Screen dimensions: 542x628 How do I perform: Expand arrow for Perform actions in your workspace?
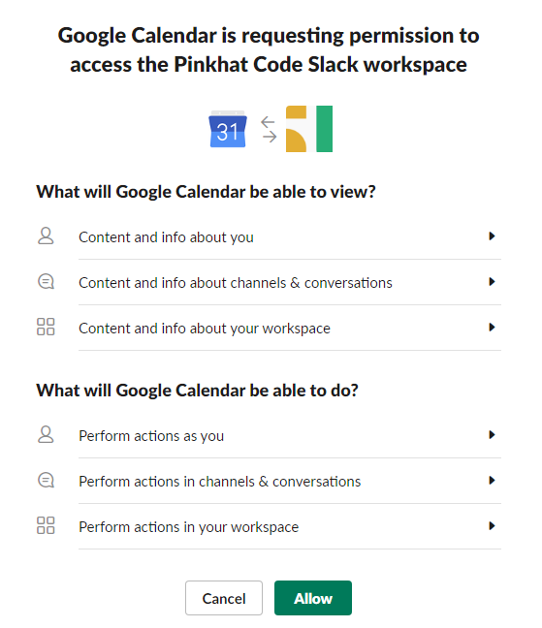click(492, 526)
